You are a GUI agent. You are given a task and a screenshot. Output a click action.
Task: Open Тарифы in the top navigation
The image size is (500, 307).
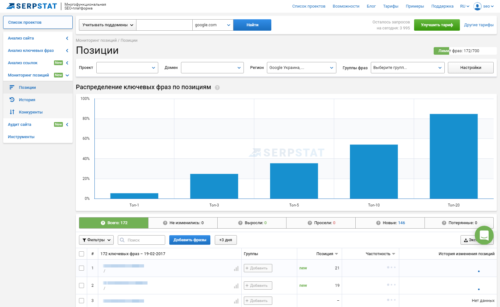coord(390,6)
